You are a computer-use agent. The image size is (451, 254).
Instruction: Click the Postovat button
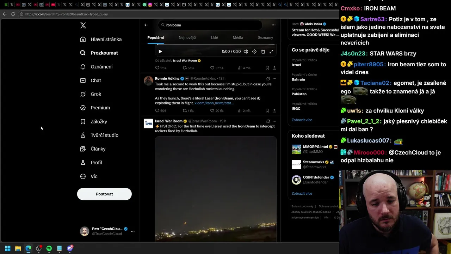tap(104, 194)
